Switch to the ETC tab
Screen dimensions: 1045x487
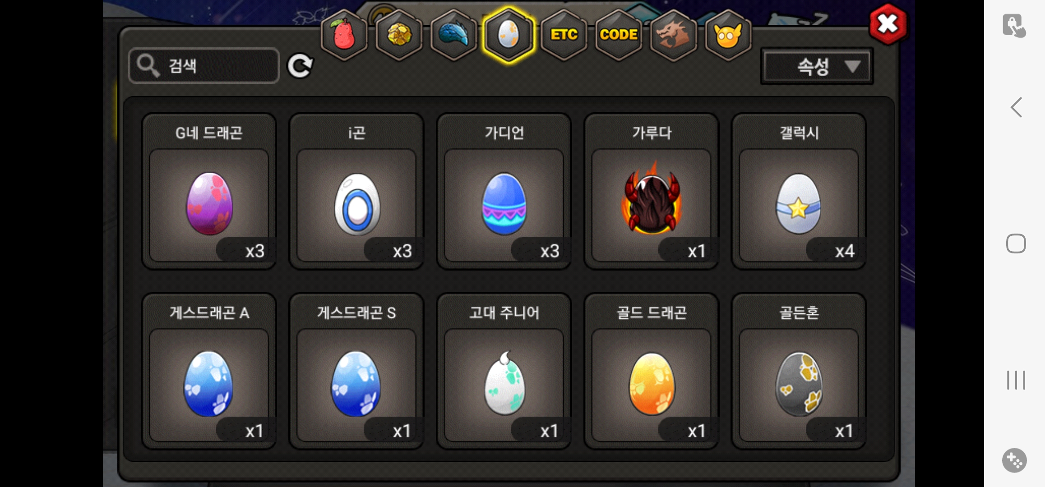564,35
